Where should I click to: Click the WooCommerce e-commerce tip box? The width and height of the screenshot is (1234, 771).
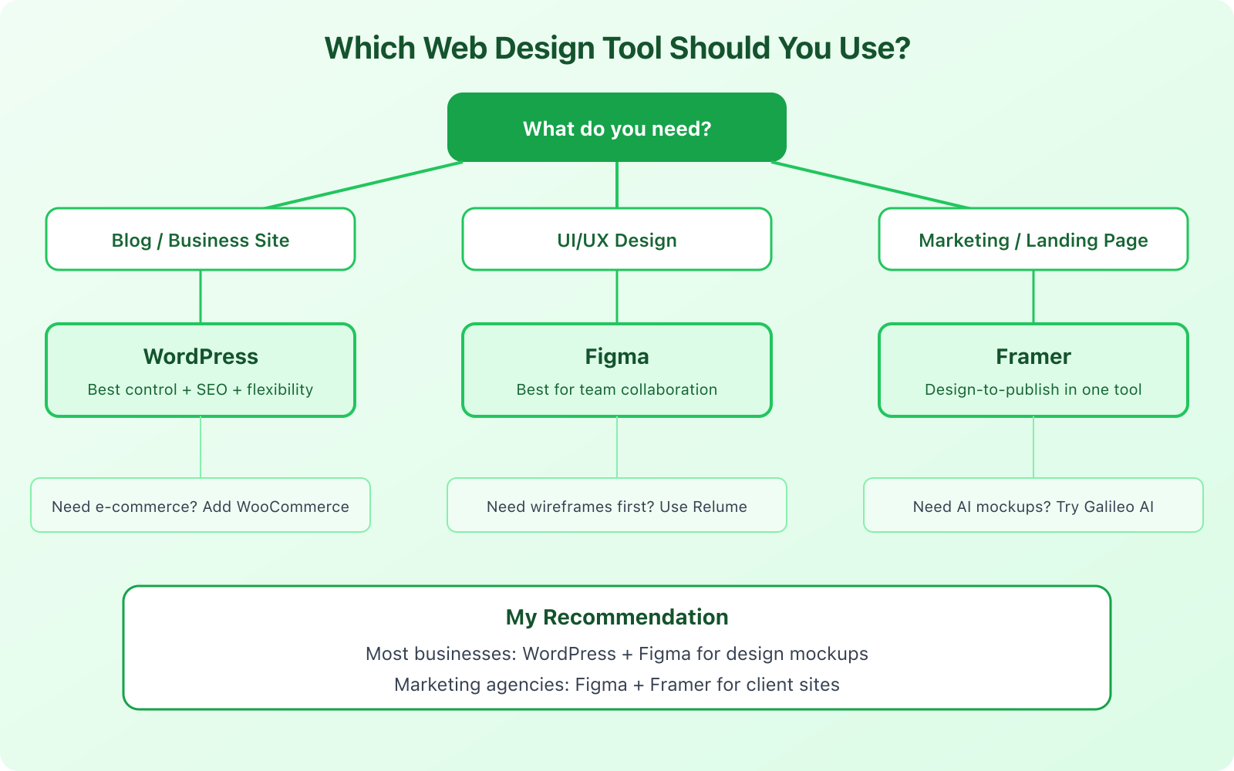tap(201, 506)
